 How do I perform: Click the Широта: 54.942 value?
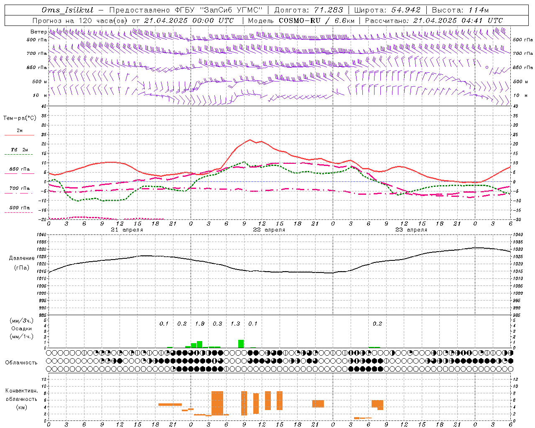(387, 10)
